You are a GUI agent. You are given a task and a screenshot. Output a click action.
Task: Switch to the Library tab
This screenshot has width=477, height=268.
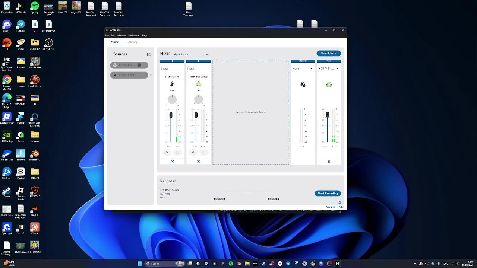click(x=132, y=42)
